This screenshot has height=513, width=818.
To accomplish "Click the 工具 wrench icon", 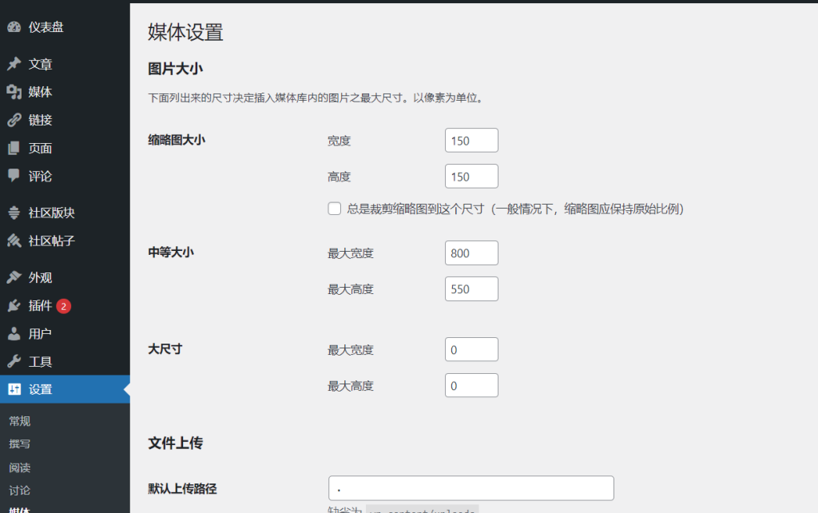I will click(x=14, y=361).
